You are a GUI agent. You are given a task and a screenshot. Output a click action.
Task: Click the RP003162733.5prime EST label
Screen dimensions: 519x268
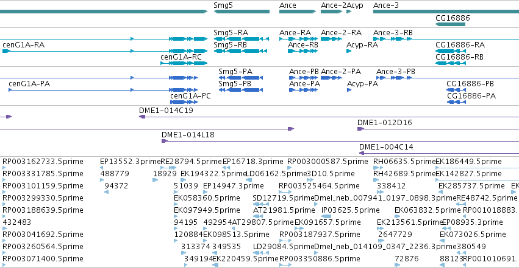pyautogui.click(x=43, y=162)
